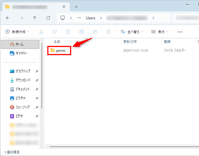This screenshot has height=156, width=199.
Task: Unpin デスクトップ via its pin icon
Action: 37,71
